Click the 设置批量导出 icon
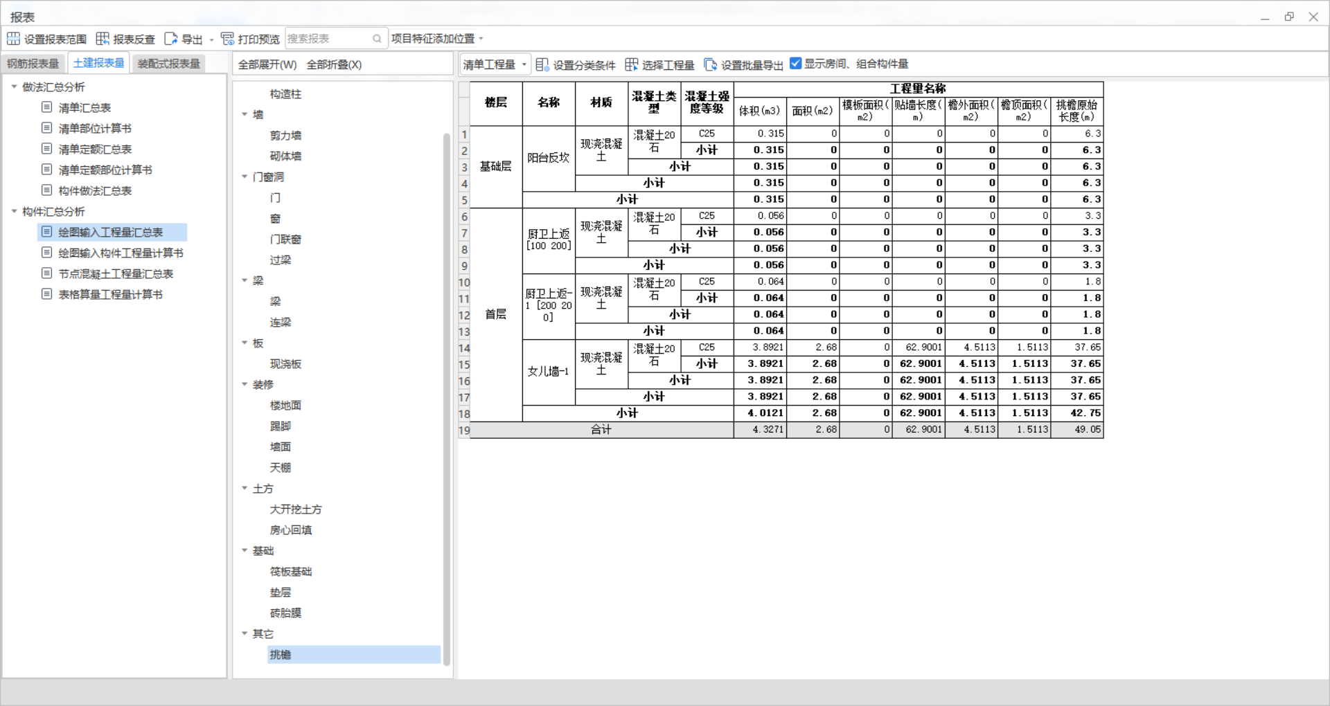 tap(710, 64)
